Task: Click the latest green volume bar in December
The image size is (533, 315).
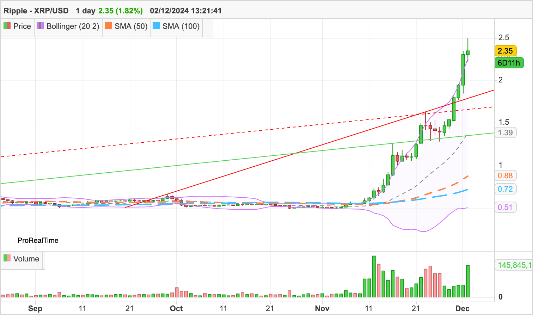Action: [x=468, y=281]
